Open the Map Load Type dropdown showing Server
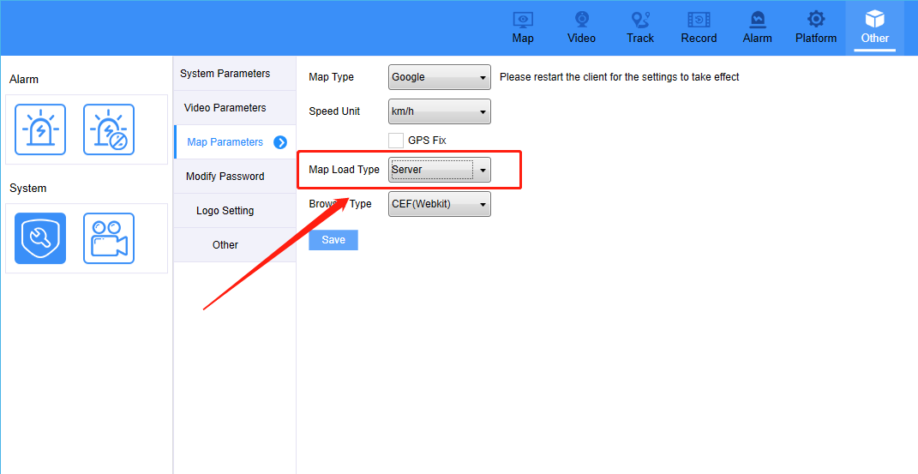This screenshot has width=918, height=474. tap(440, 170)
